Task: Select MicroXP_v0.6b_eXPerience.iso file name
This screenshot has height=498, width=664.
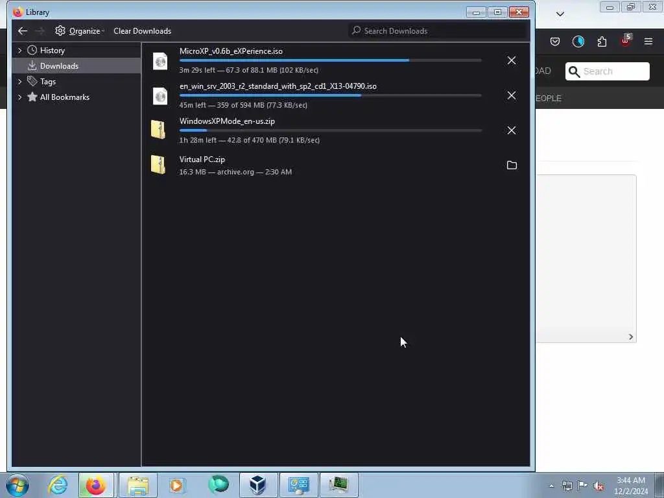Action: tap(231, 51)
